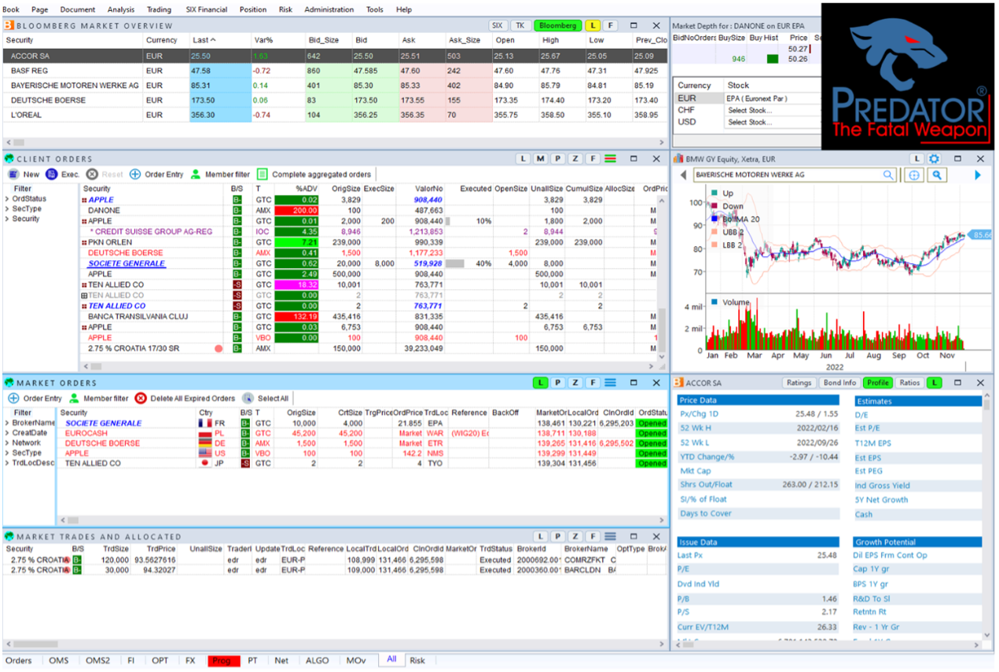Expand Network filter in Market Orders

point(7,443)
